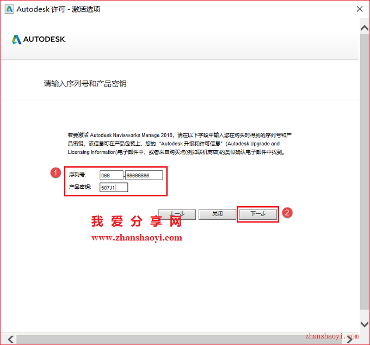Click the Autodesk logo in header

click(x=39, y=39)
